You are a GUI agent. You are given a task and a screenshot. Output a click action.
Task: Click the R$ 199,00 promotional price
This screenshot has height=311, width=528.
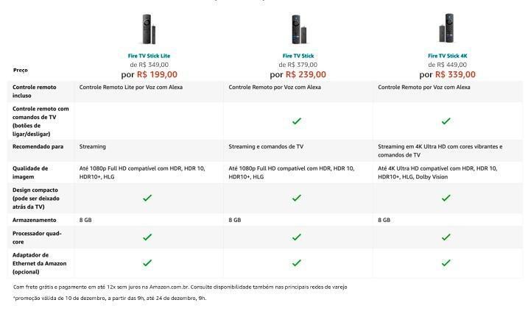157,74
